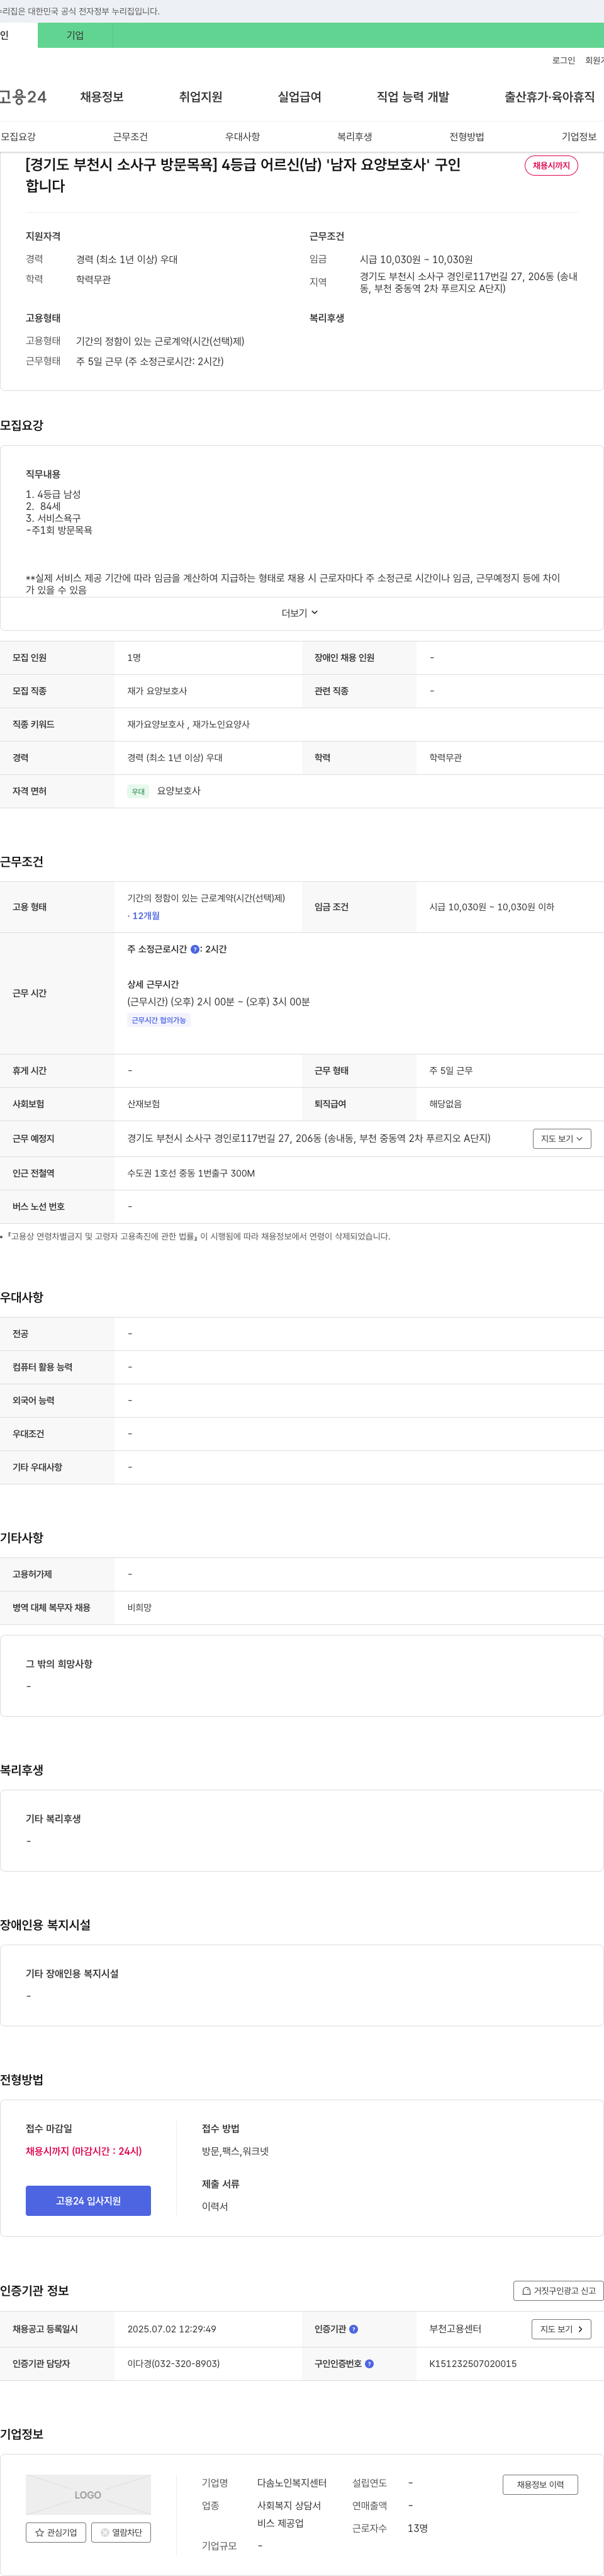Image resolution: width=604 pixels, height=2576 pixels.
Task: Click the 이다경(032-320-8903) contact text
Action: click(173, 2364)
